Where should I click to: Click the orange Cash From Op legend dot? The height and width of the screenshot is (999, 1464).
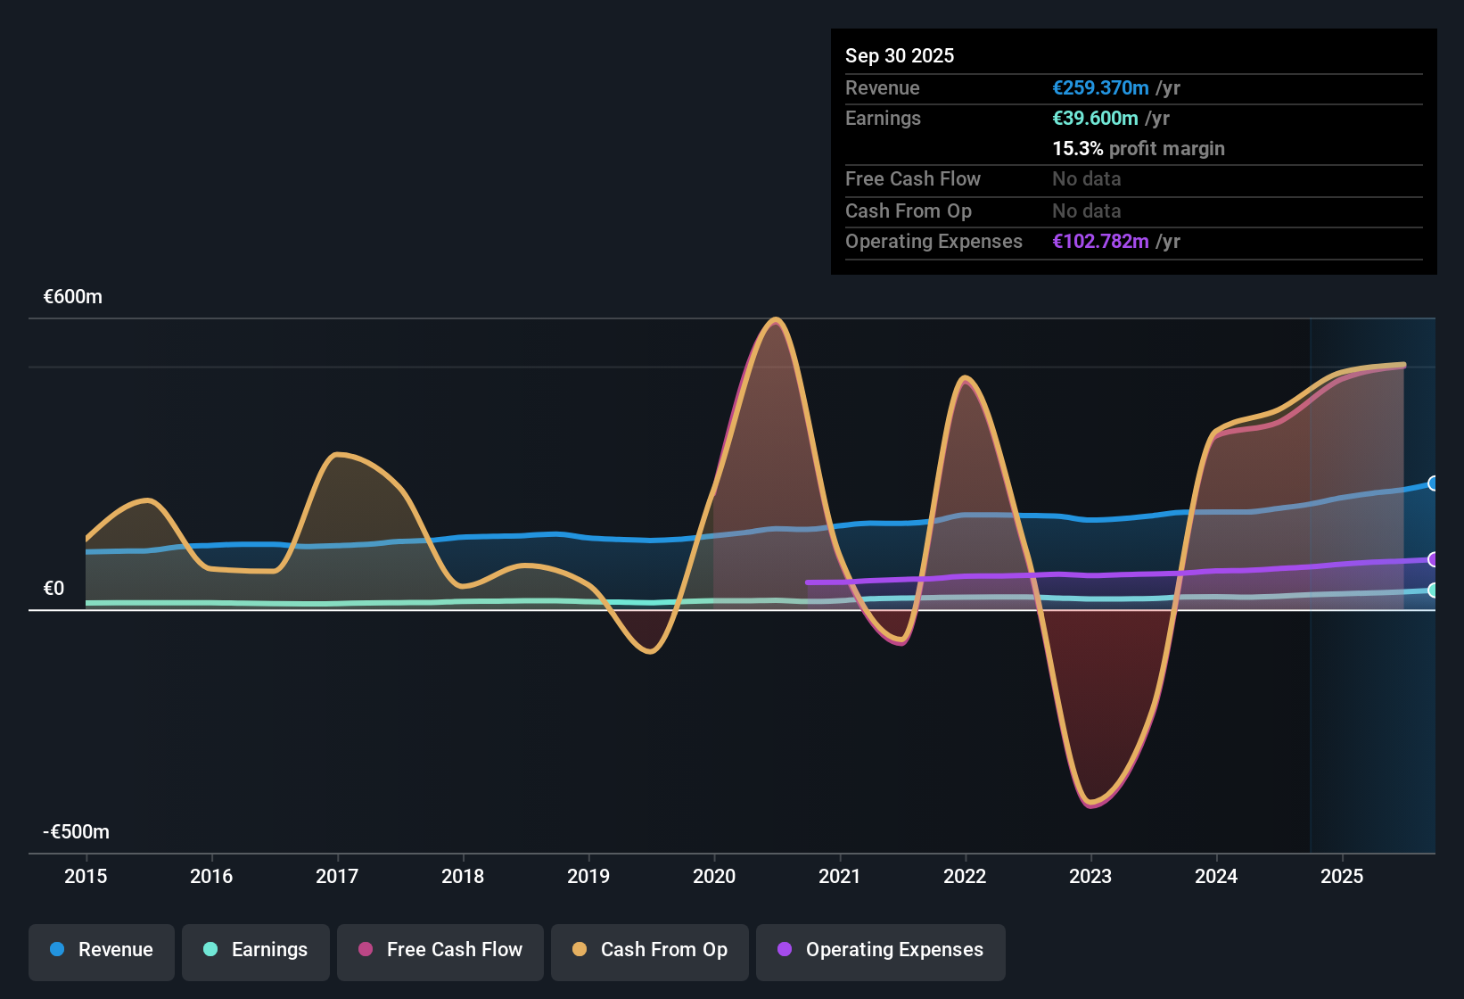click(x=580, y=950)
